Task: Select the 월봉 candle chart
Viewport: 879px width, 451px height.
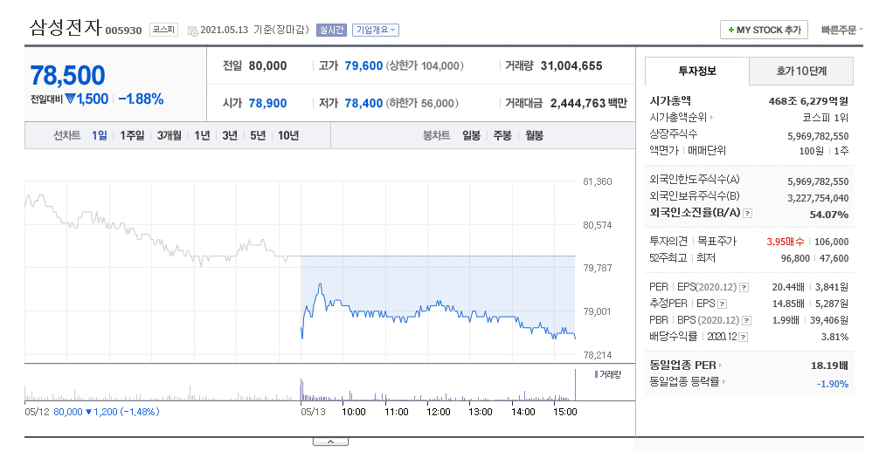Action: (534, 135)
